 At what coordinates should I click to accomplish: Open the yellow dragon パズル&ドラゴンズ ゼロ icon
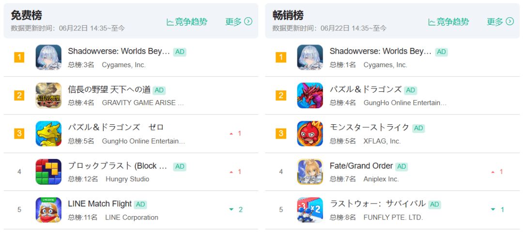pyautogui.click(x=48, y=133)
